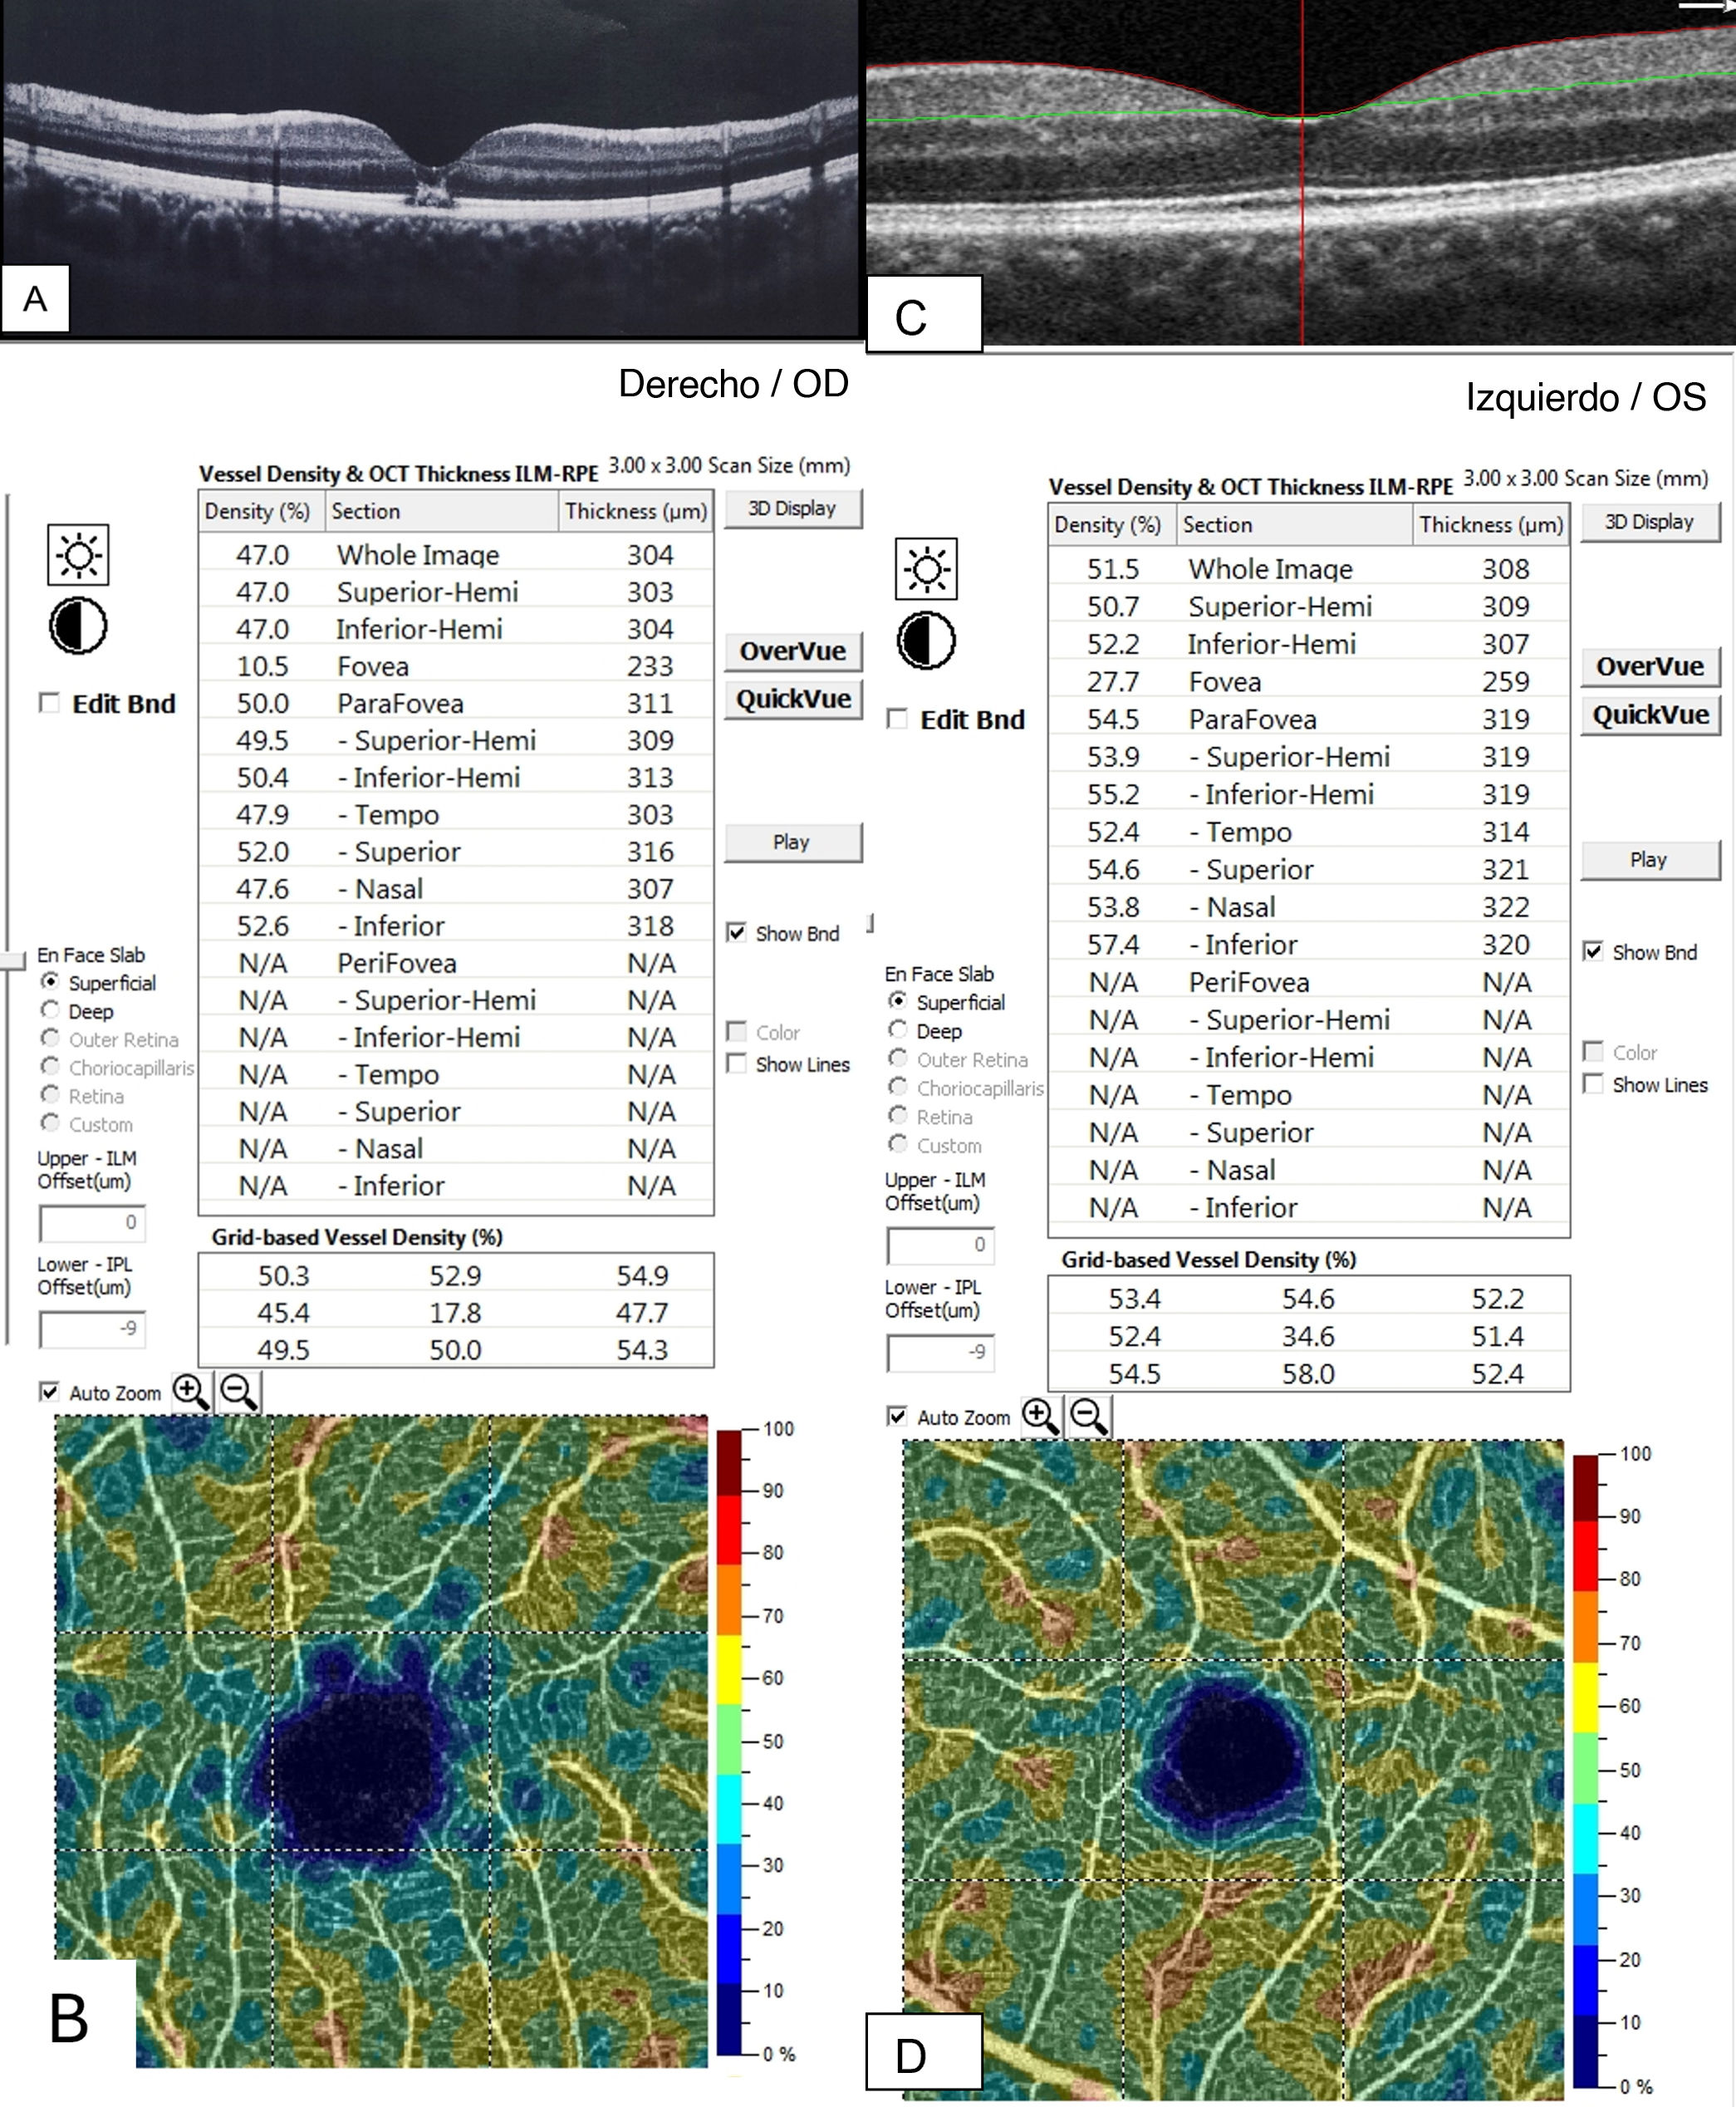
Task: Click 3D Display button in right-eye panel
Action: [x=792, y=509]
